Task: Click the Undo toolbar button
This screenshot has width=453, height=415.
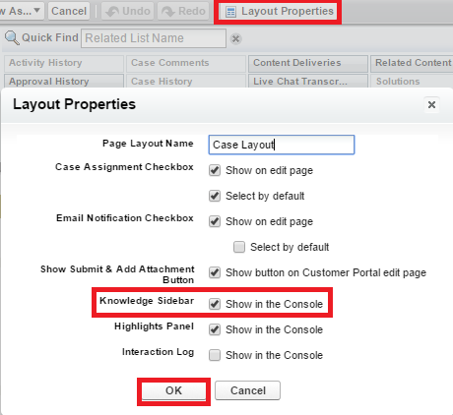Action: pos(127,11)
